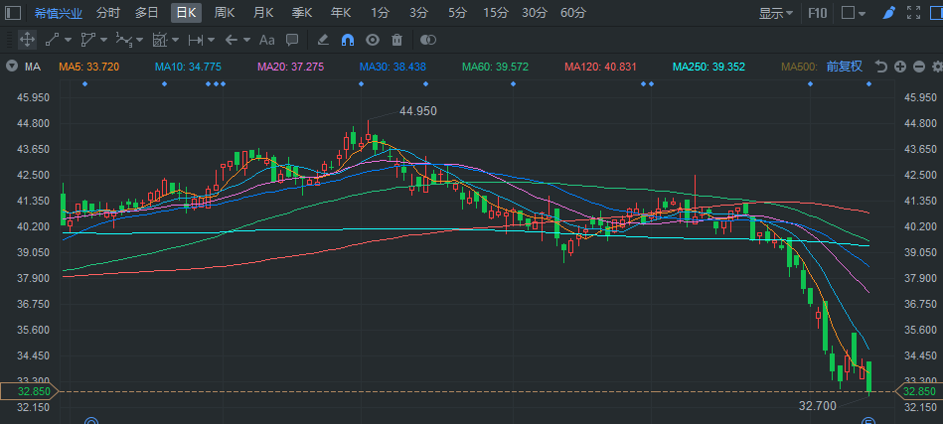The width and height of the screenshot is (943, 424).
Task: Expand the range tool dropdown arrow
Action: tap(211, 41)
